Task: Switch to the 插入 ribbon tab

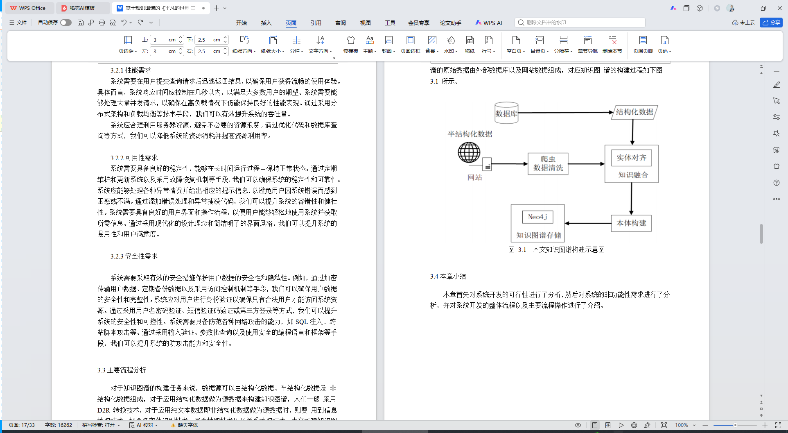Action: [x=266, y=23]
